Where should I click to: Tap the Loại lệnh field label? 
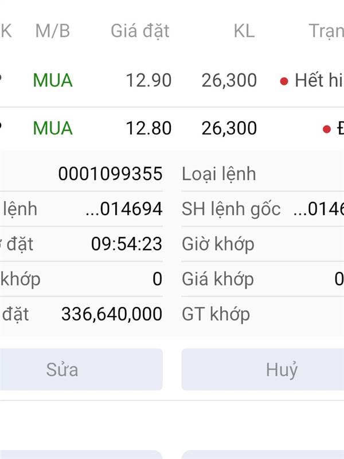(219, 174)
